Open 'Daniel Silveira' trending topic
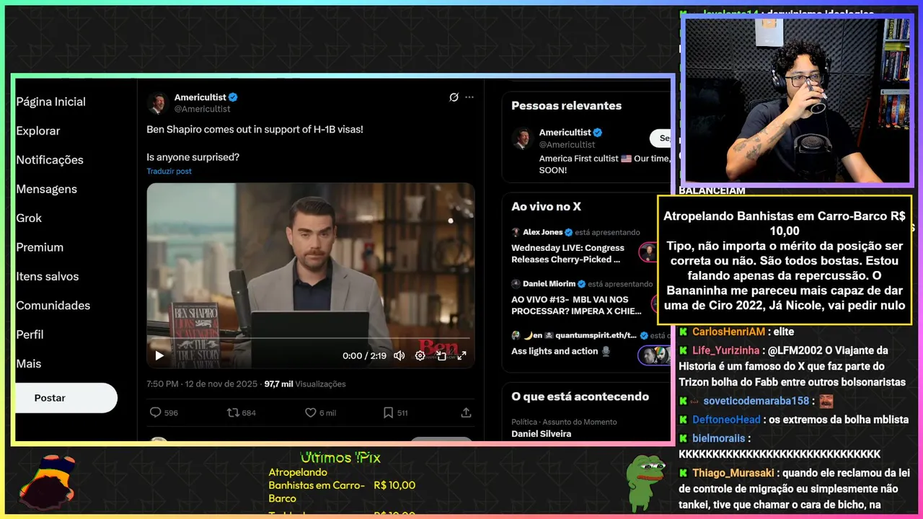This screenshot has width=923, height=519. (541, 434)
